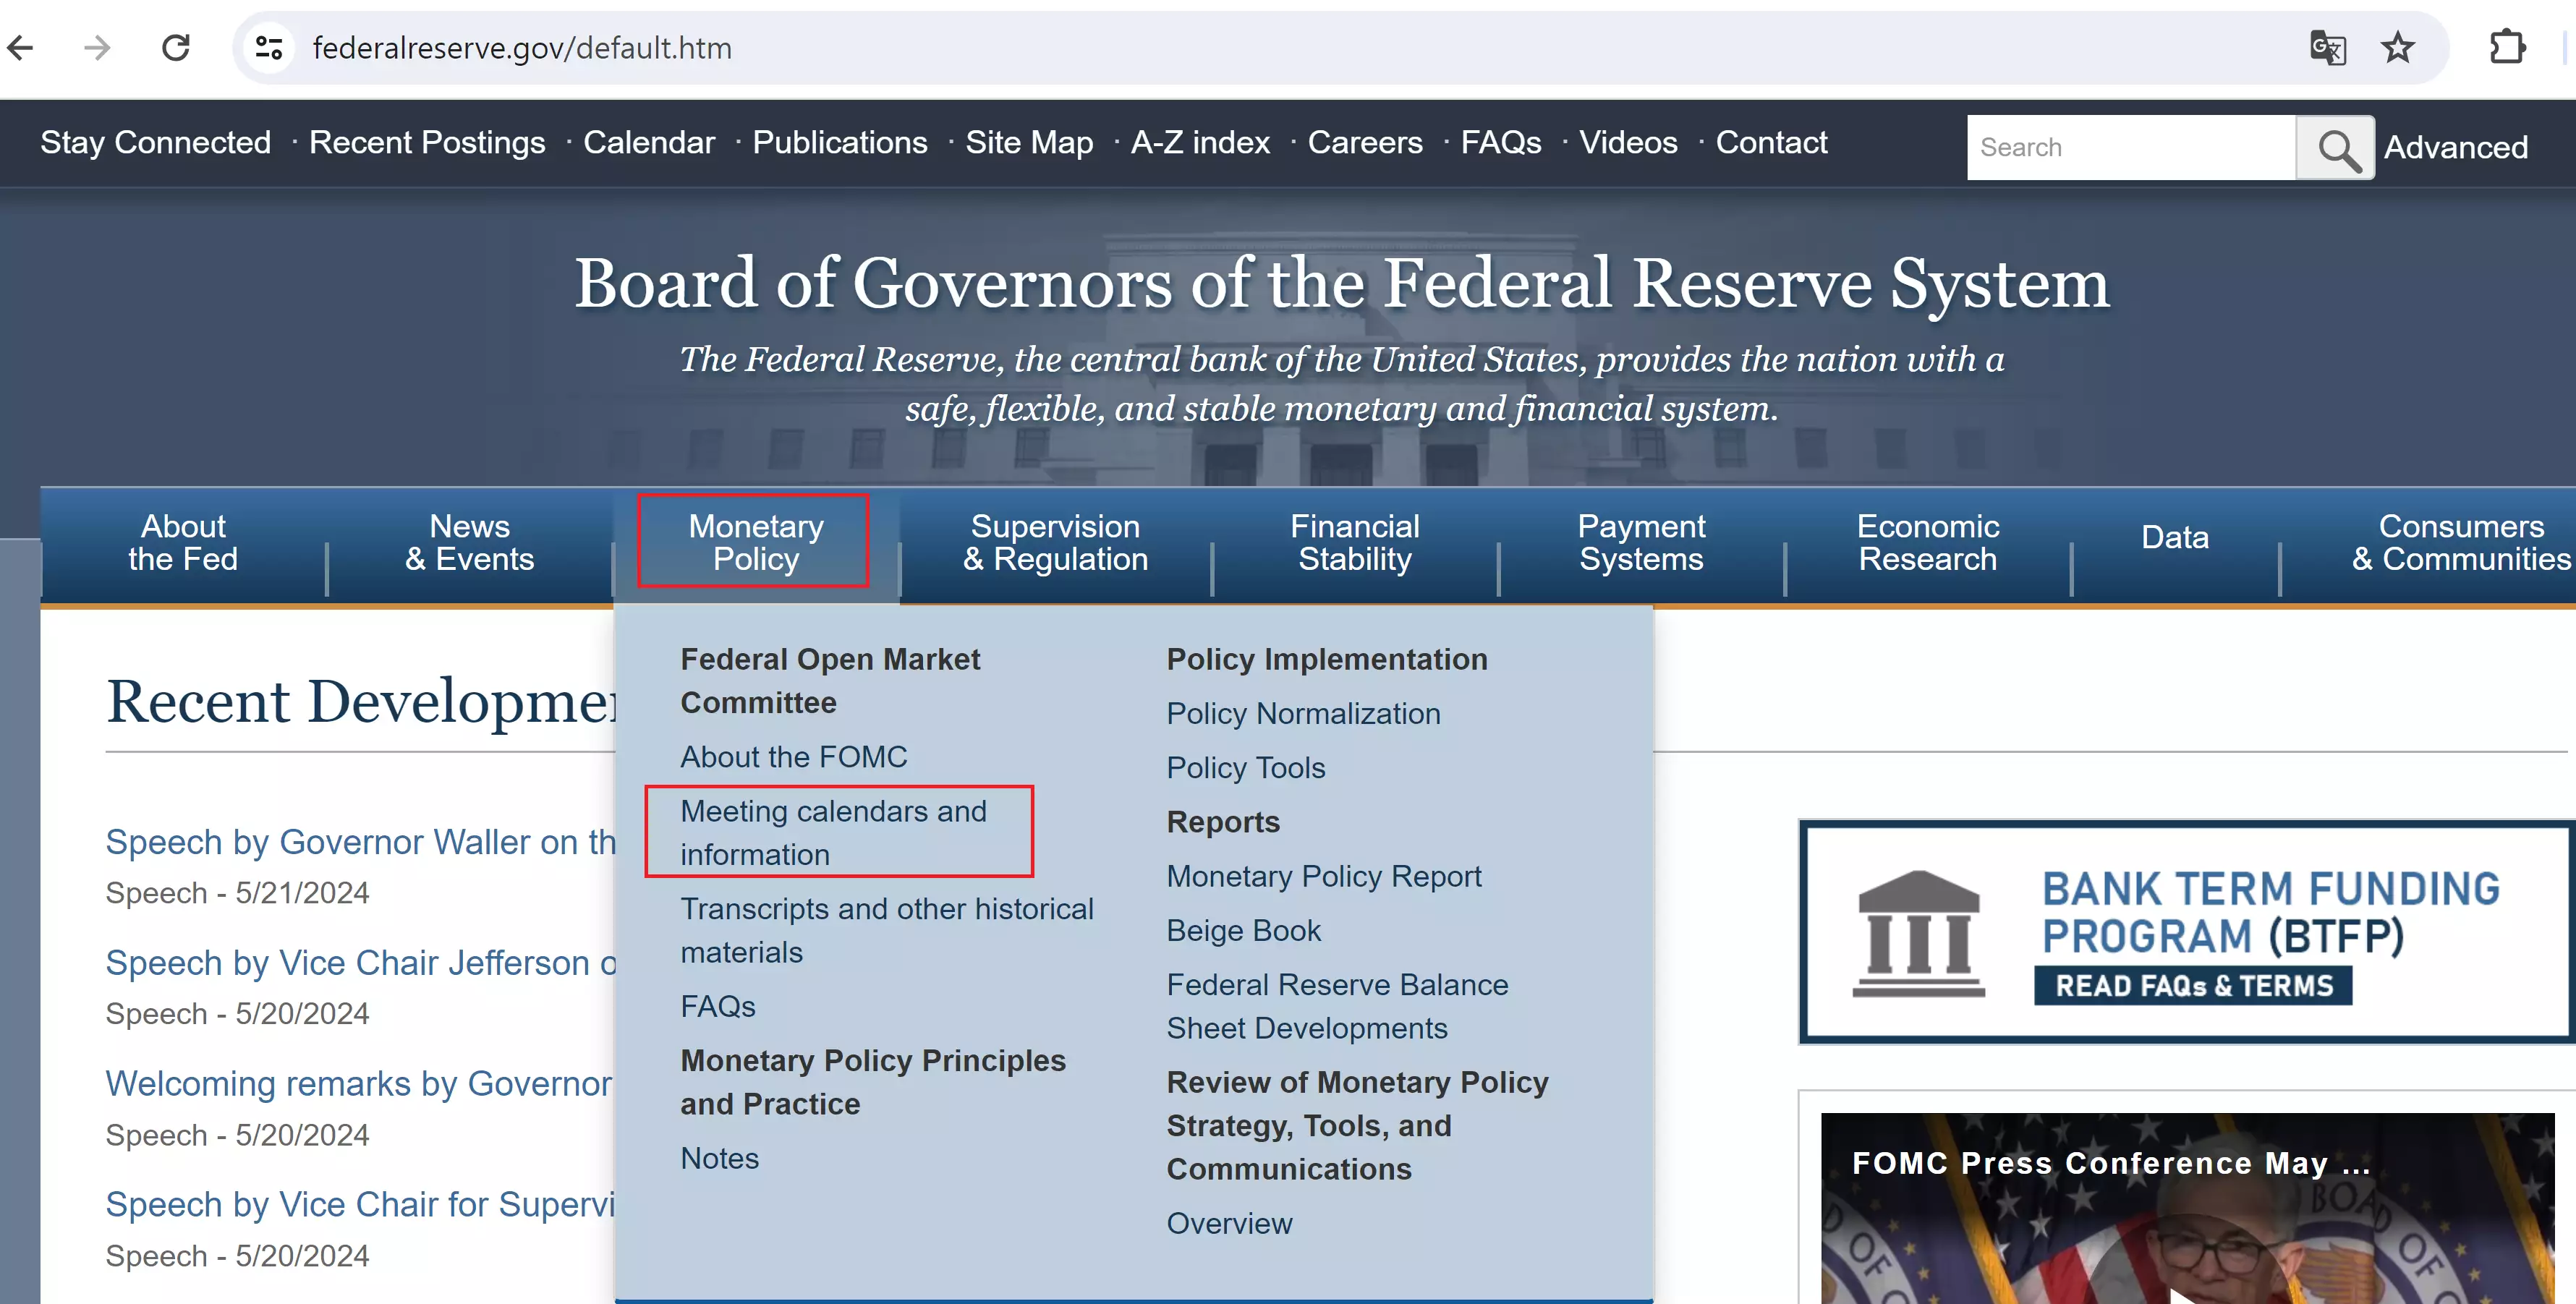Open FAQs under Federal Open Market Committee
This screenshot has height=1304, width=2576.
pos(718,1006)
